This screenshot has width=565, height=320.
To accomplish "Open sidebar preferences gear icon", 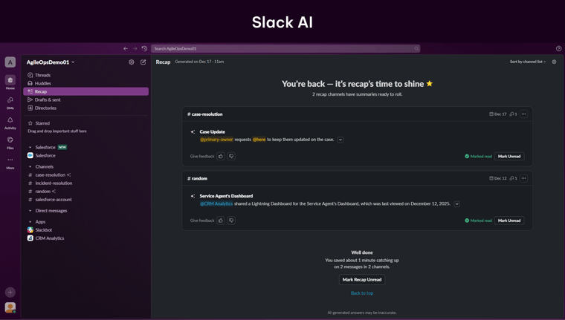I will [x=132, y=62].
